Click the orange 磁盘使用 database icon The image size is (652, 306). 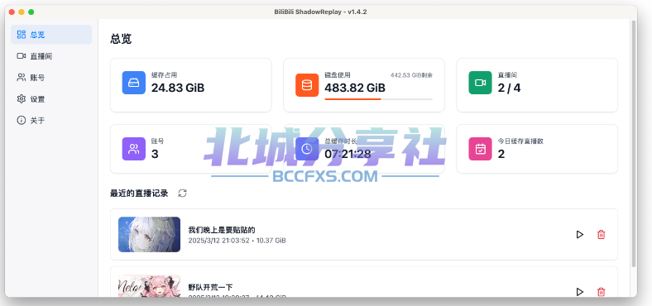click(307, 85)
